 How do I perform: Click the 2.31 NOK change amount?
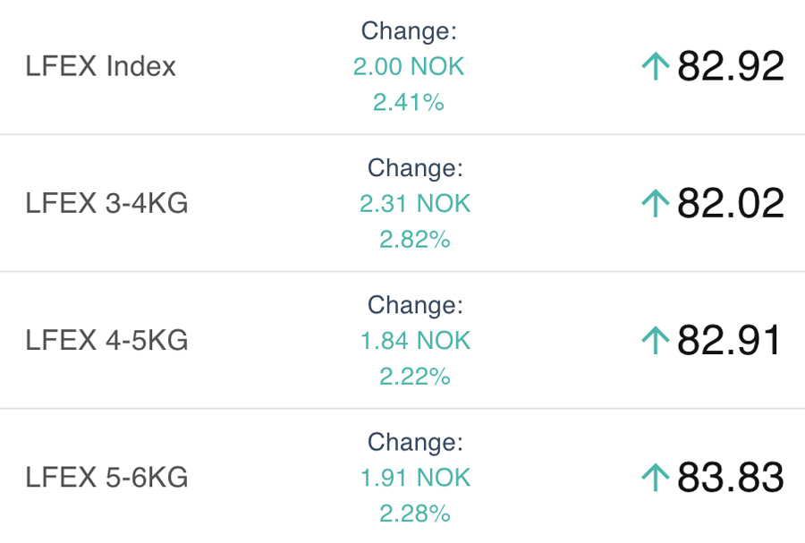click(x=415, y=204)
